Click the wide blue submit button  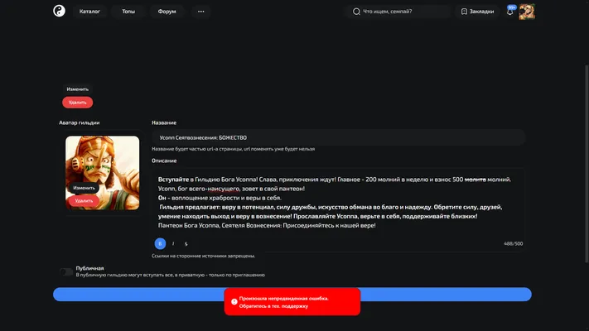(x=292, y=295)
